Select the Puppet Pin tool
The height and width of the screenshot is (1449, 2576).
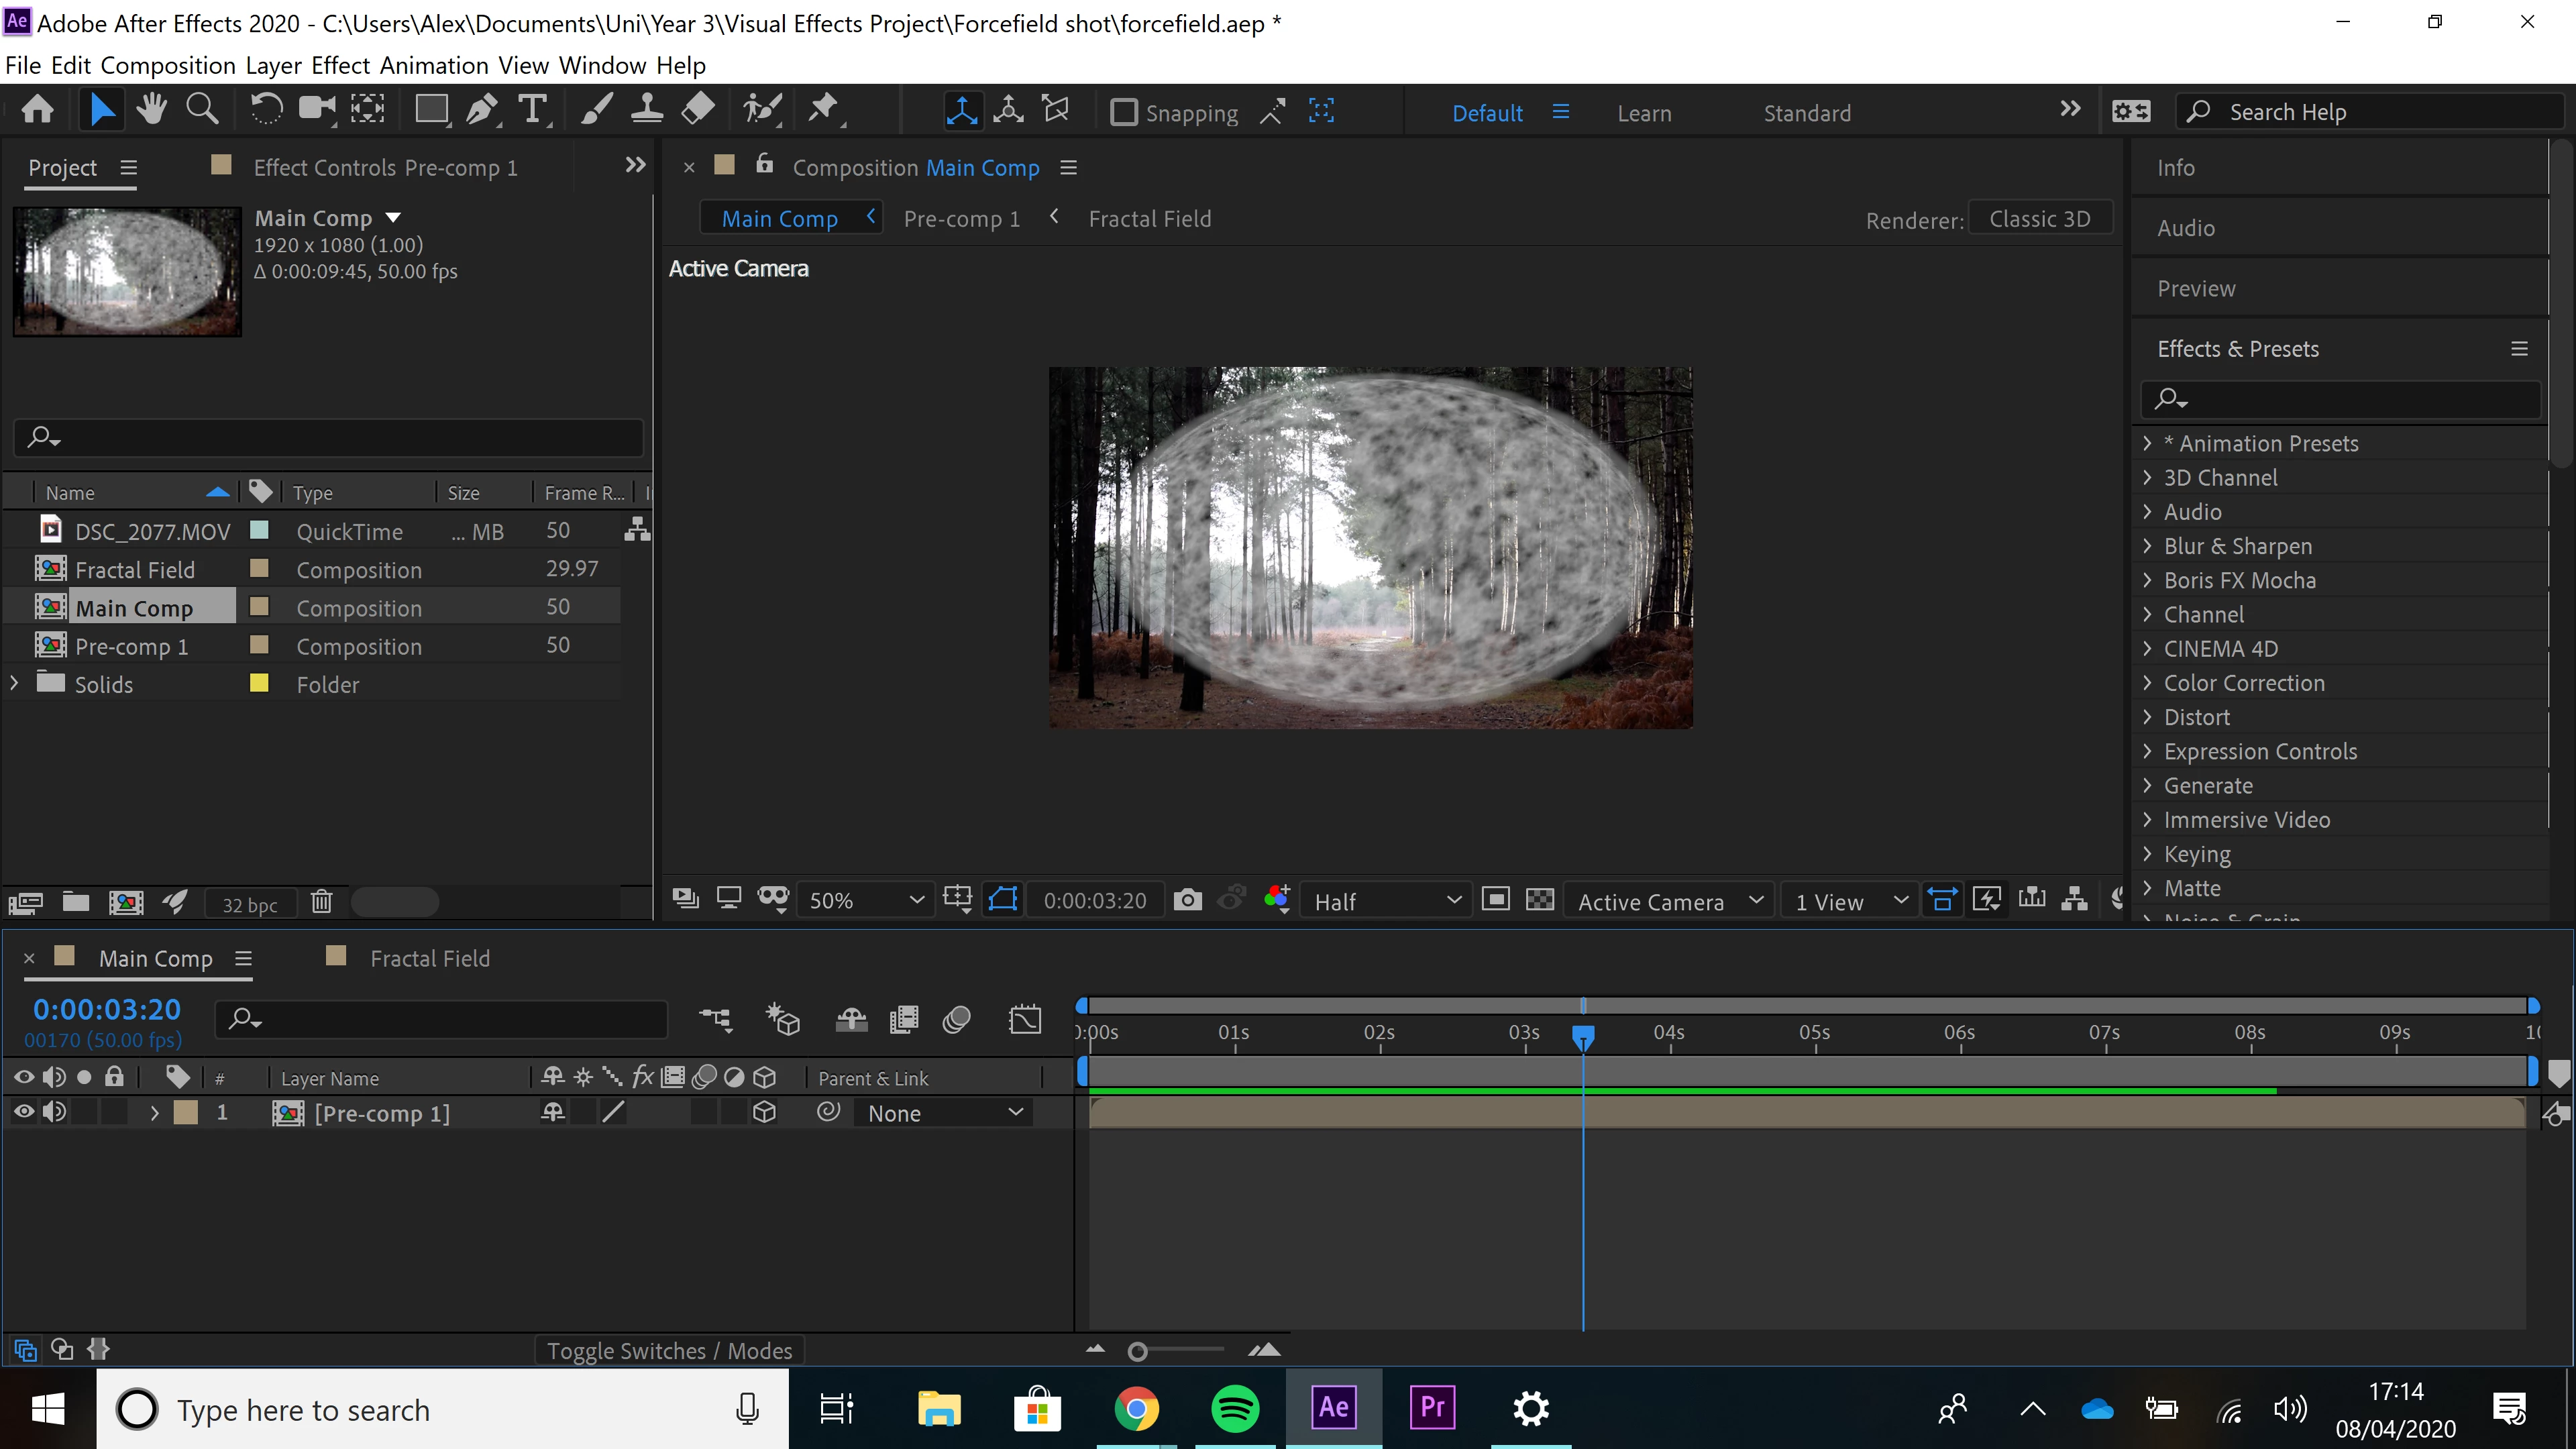click(x=823, y=109)
